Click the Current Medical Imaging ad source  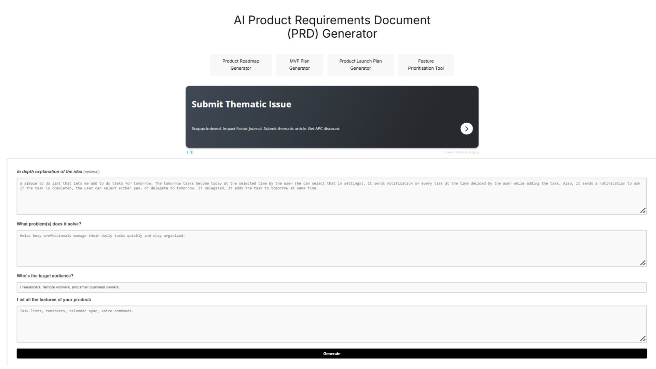461,152
